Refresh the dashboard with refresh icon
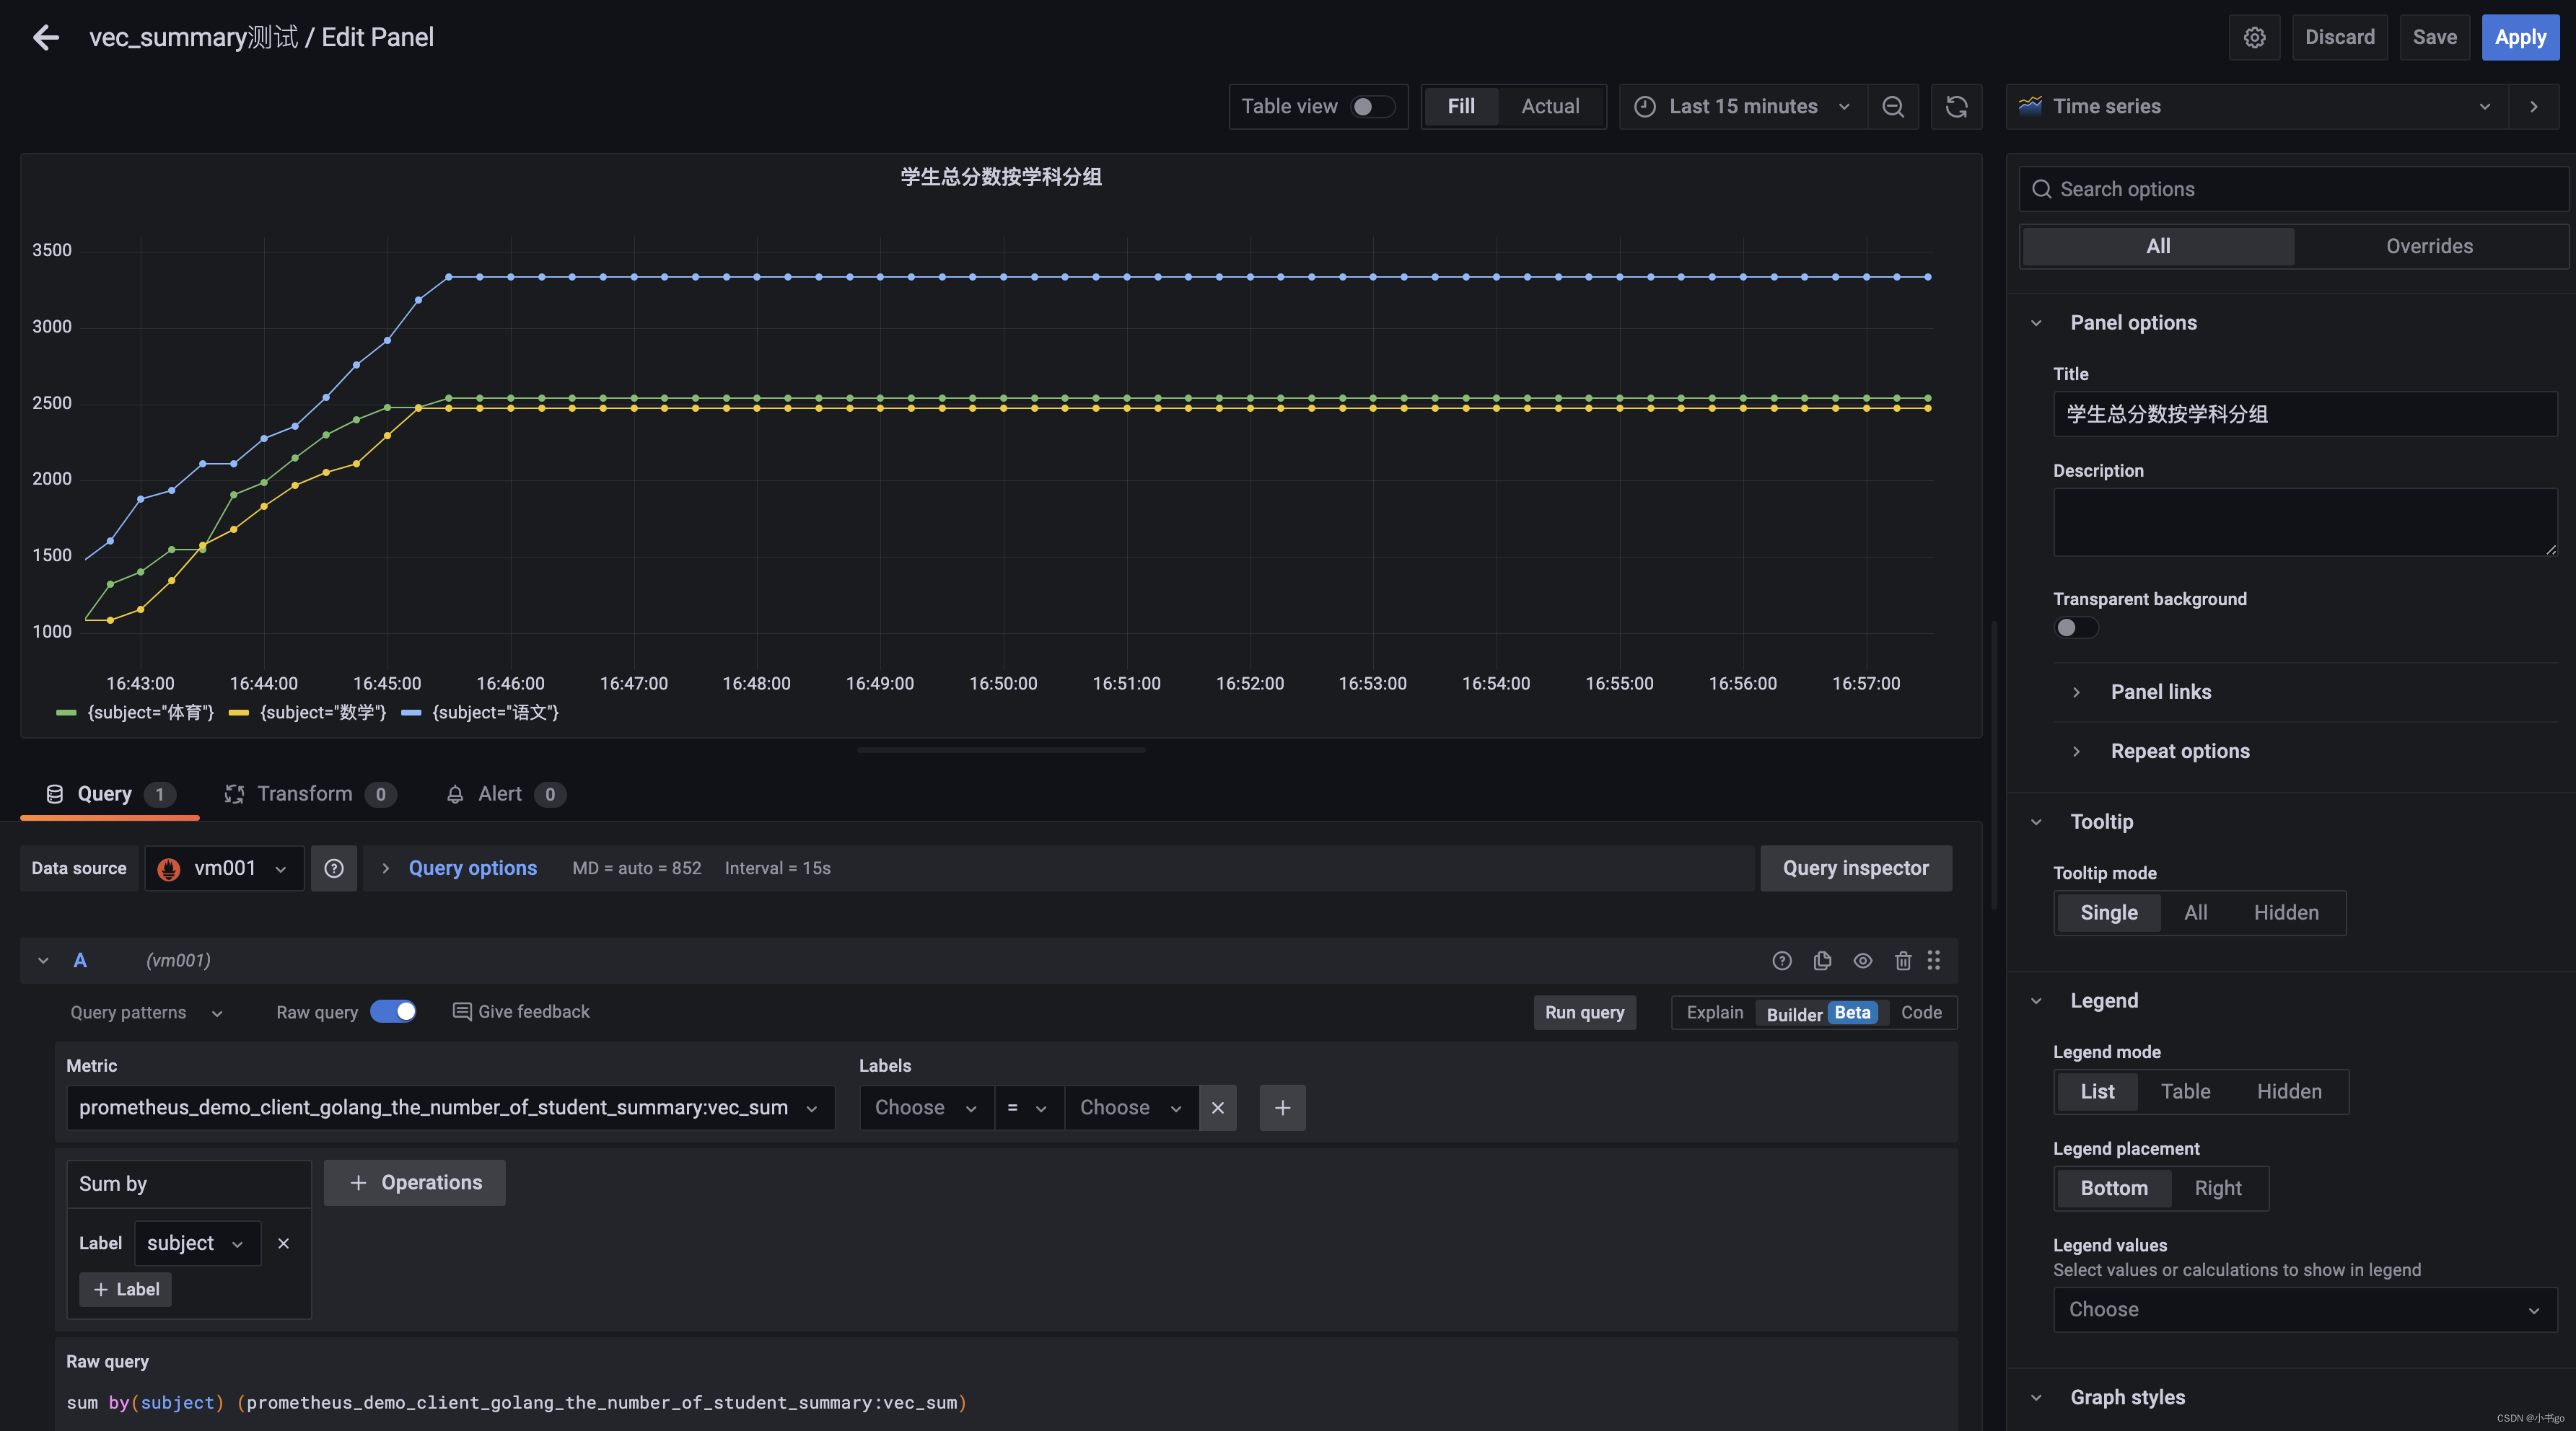2576x1431 pixels. (1956, 107)
